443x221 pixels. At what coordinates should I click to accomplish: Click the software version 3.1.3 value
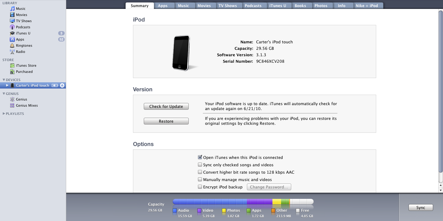click(x=261, y=55)
